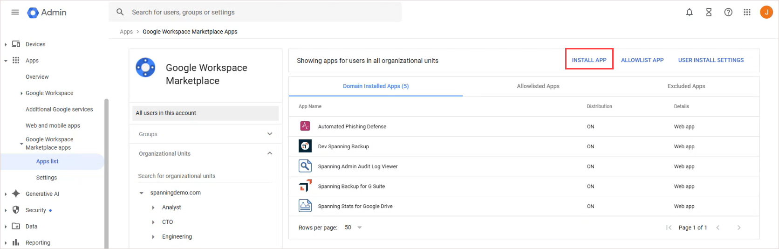Viewport: 779px width, 249px height.
Task: Open the J account avatar
Action: 766,12
